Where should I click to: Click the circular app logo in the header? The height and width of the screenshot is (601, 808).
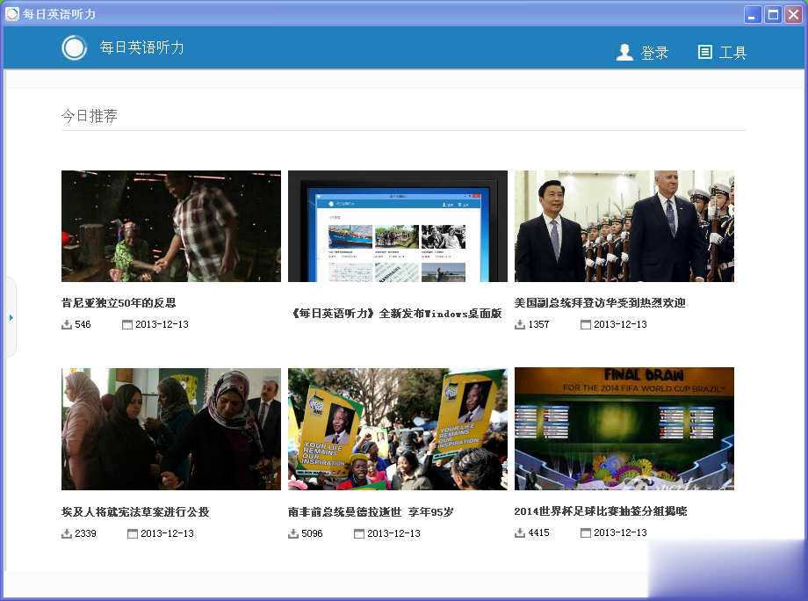pyautogui.click(x=75, y=48)
